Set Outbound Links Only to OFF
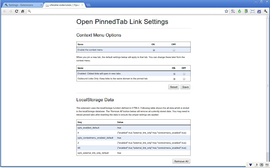Viewport: 270px width, 168px height. point(184,79)
